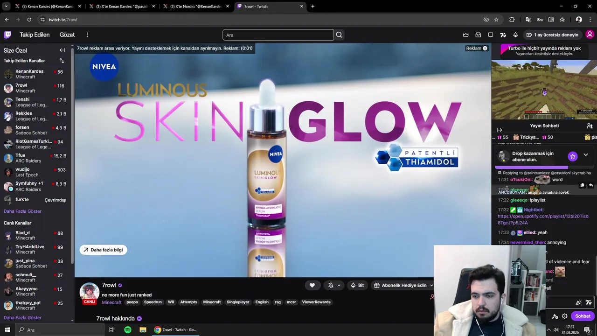Expand Daha Fazla Göster under followed channels

22,211
